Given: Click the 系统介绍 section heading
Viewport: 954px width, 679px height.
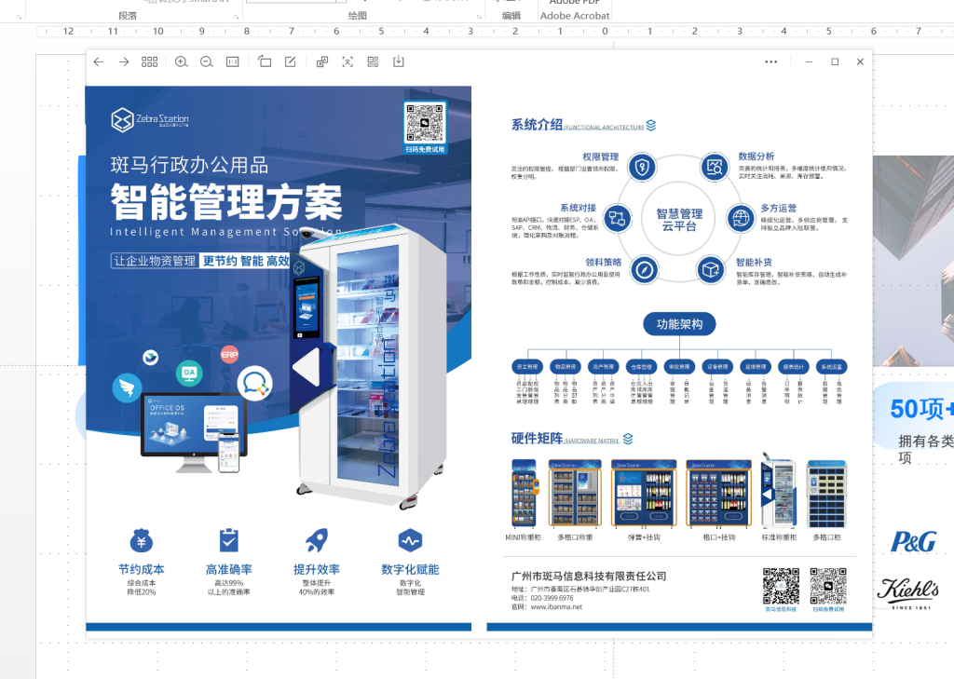Looking at the screenshot, I should point(537,125).
